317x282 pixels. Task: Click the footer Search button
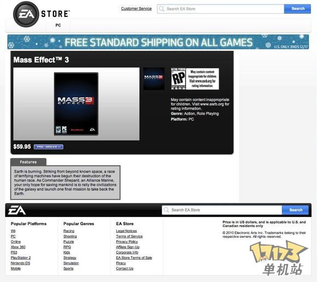click(x=295, y=210)
